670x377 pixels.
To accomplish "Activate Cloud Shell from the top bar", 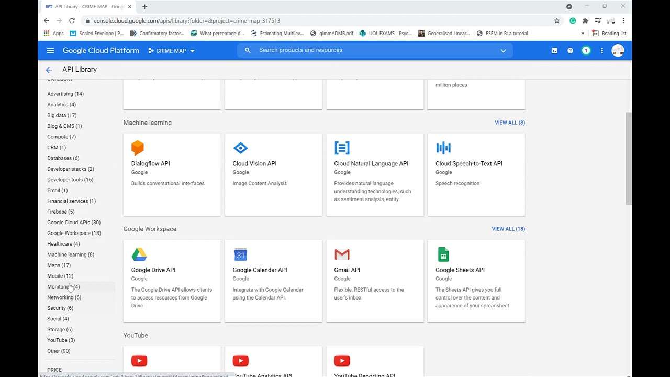I will point(554,51).
